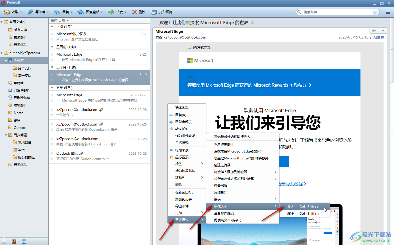
Task: Open reply options arrow in message header
Action: [383, 31]
